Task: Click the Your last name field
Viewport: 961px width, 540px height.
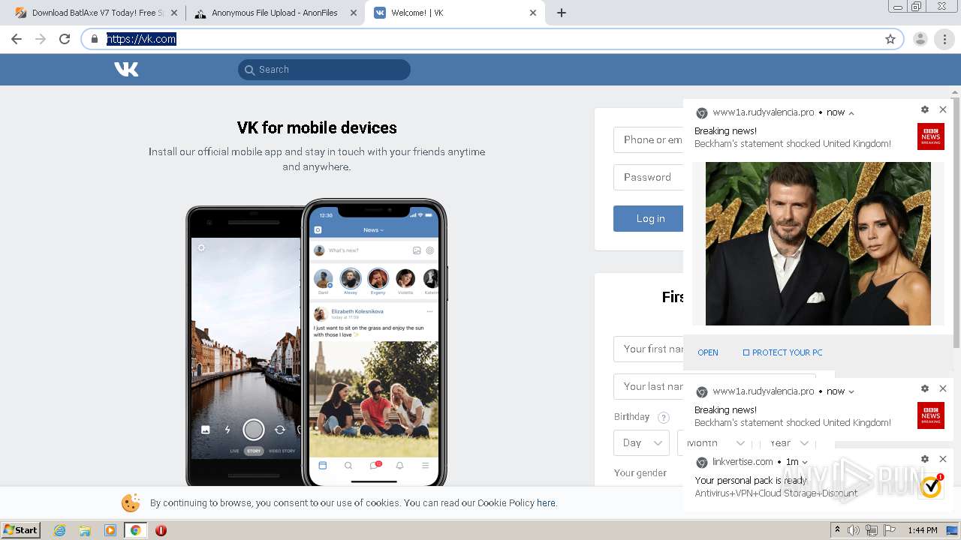Action: [x=649, y=386]
